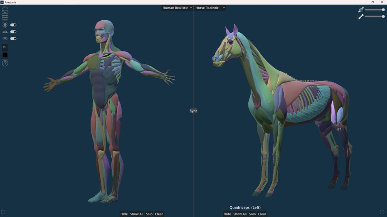Adjust the bone opacity slider
Image resolution: width=387 pixels, height=217 pixels.
point(375,17)
